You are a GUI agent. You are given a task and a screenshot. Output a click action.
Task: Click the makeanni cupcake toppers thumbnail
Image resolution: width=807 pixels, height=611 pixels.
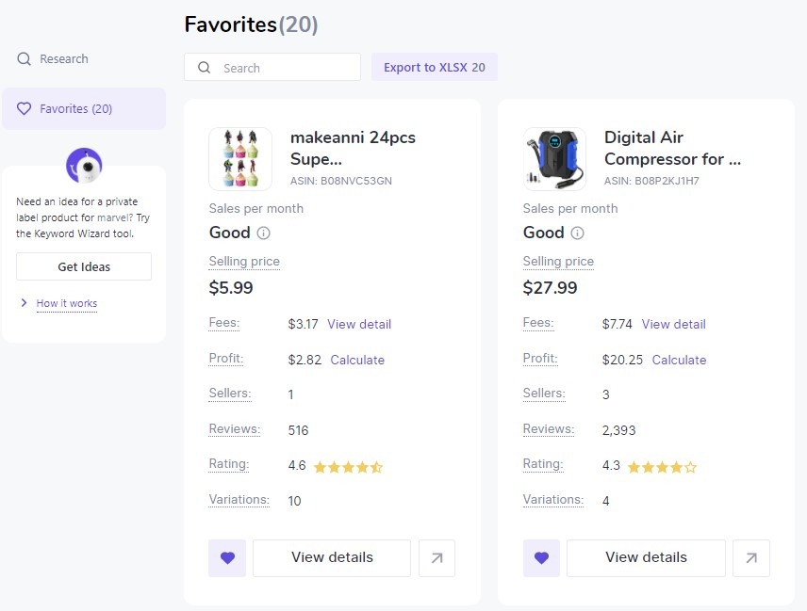[x=240, y=159]
